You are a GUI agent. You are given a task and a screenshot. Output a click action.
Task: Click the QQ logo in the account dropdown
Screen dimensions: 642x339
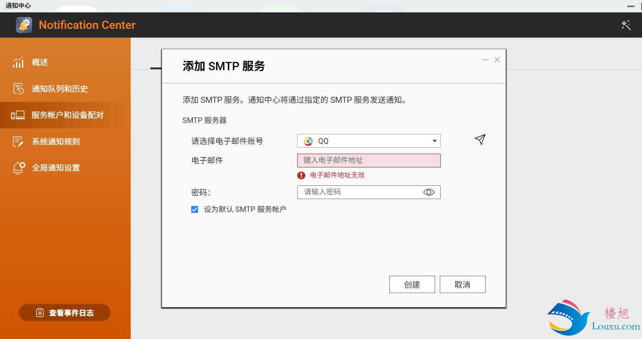(309, 141)
